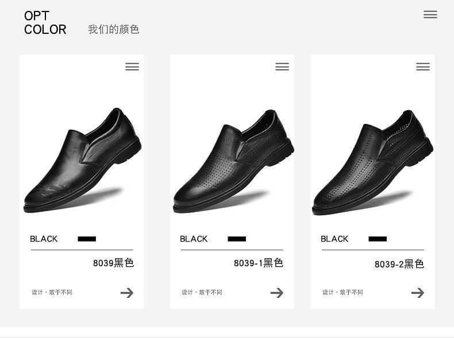Select black color swatch on 8039-1黑色 card
Image resolution: width=454 pixels, height=338 pixels.
(x=237, y=239)
